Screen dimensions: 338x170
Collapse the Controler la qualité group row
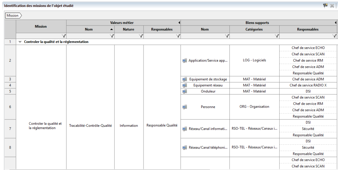tap(20, 42)
